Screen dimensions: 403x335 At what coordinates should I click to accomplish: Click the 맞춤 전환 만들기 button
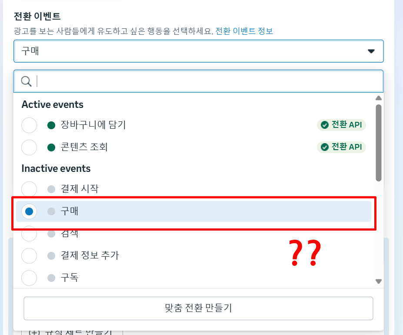198,308
